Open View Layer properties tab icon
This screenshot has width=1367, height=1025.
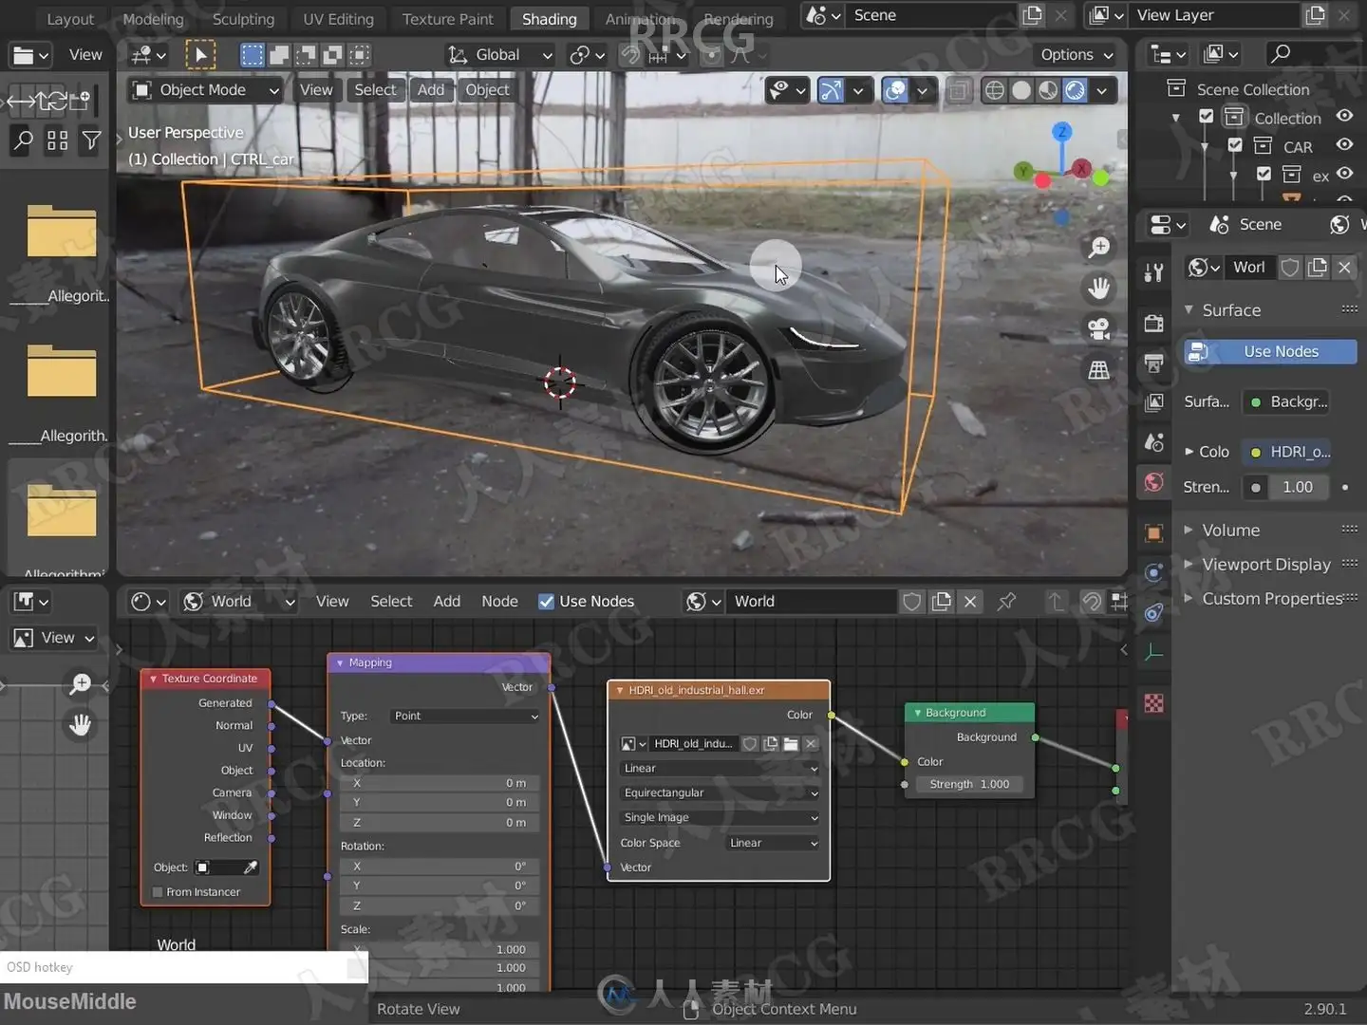tap(1154, 402)
